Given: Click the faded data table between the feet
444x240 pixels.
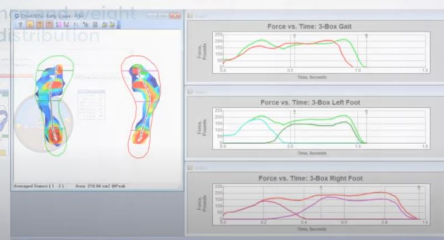Looking at the screenshot, I should [x=91, y=105].
